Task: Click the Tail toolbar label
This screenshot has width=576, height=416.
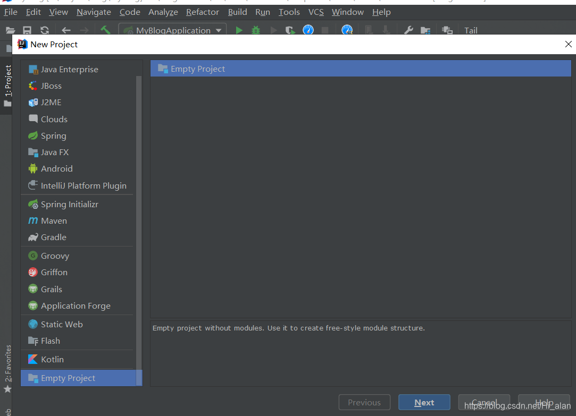Action: point(471,30)
